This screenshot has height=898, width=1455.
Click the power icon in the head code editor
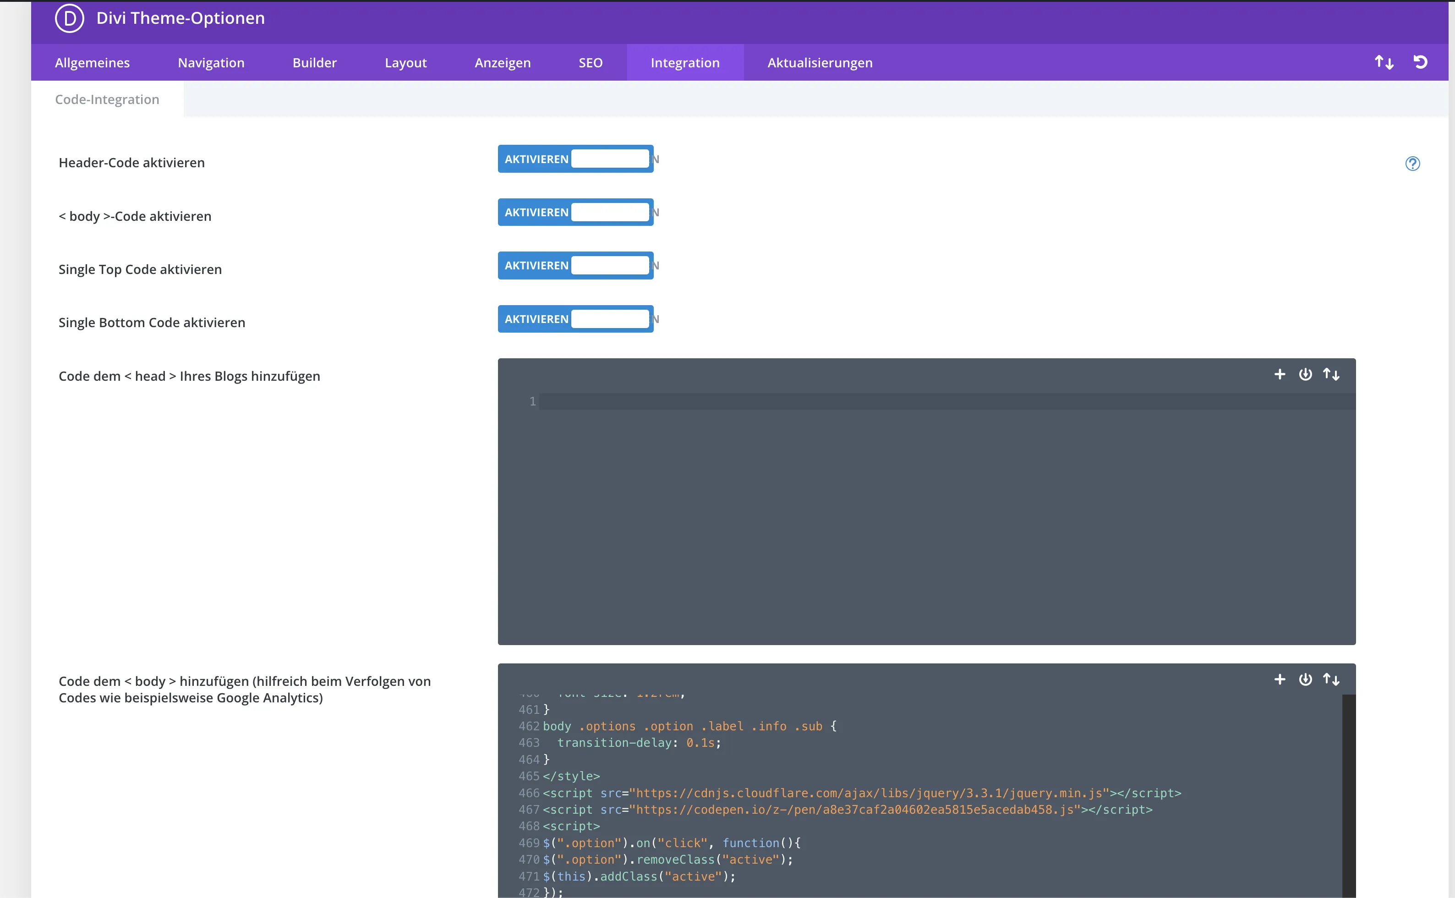(1305, 374)
